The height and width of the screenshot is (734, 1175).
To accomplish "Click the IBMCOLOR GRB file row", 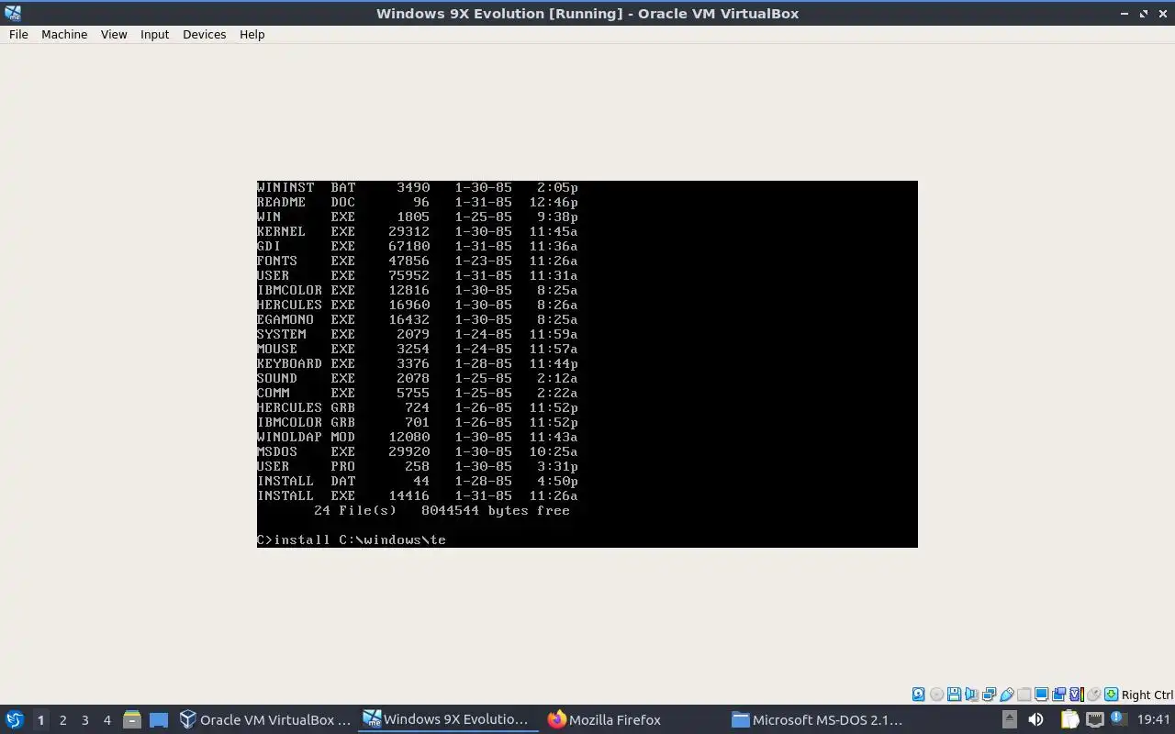I will [418, 422].
